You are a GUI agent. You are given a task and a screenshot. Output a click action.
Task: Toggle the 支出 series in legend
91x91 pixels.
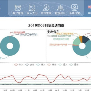click(30, 65)
